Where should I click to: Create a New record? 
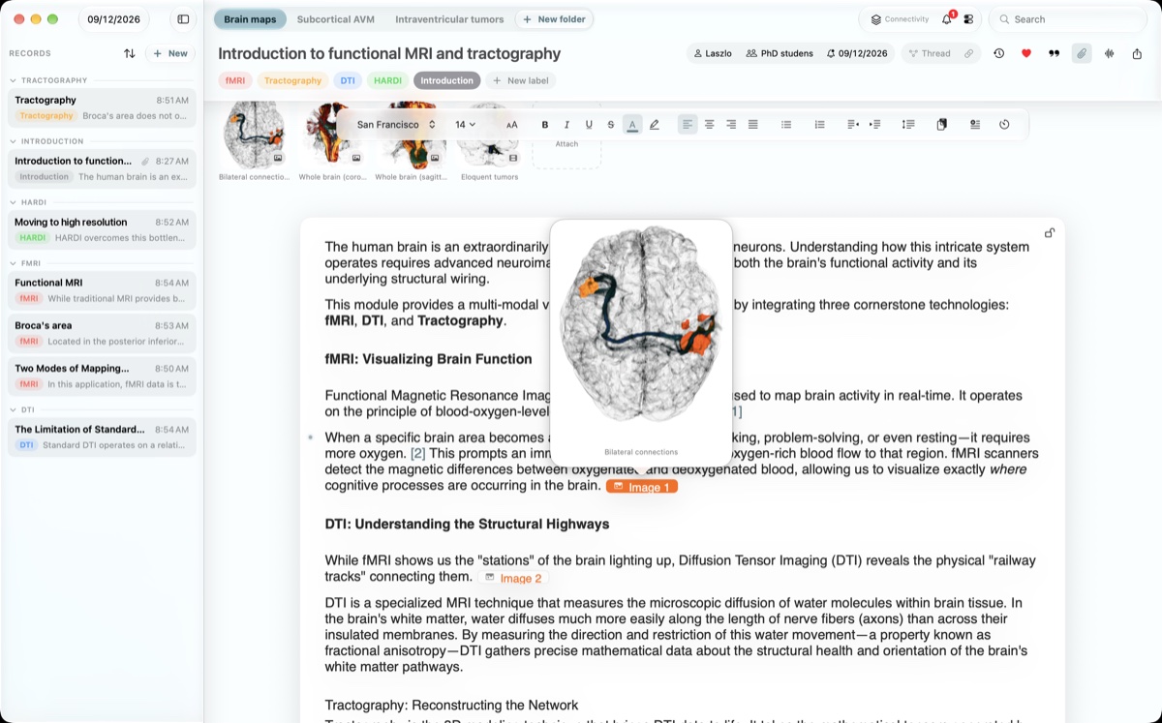[170, 53]
